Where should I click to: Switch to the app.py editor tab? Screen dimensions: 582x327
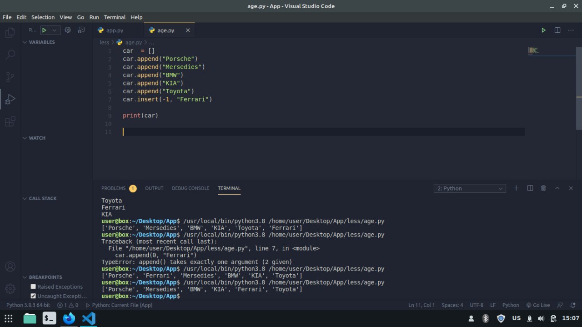(115, 30)
